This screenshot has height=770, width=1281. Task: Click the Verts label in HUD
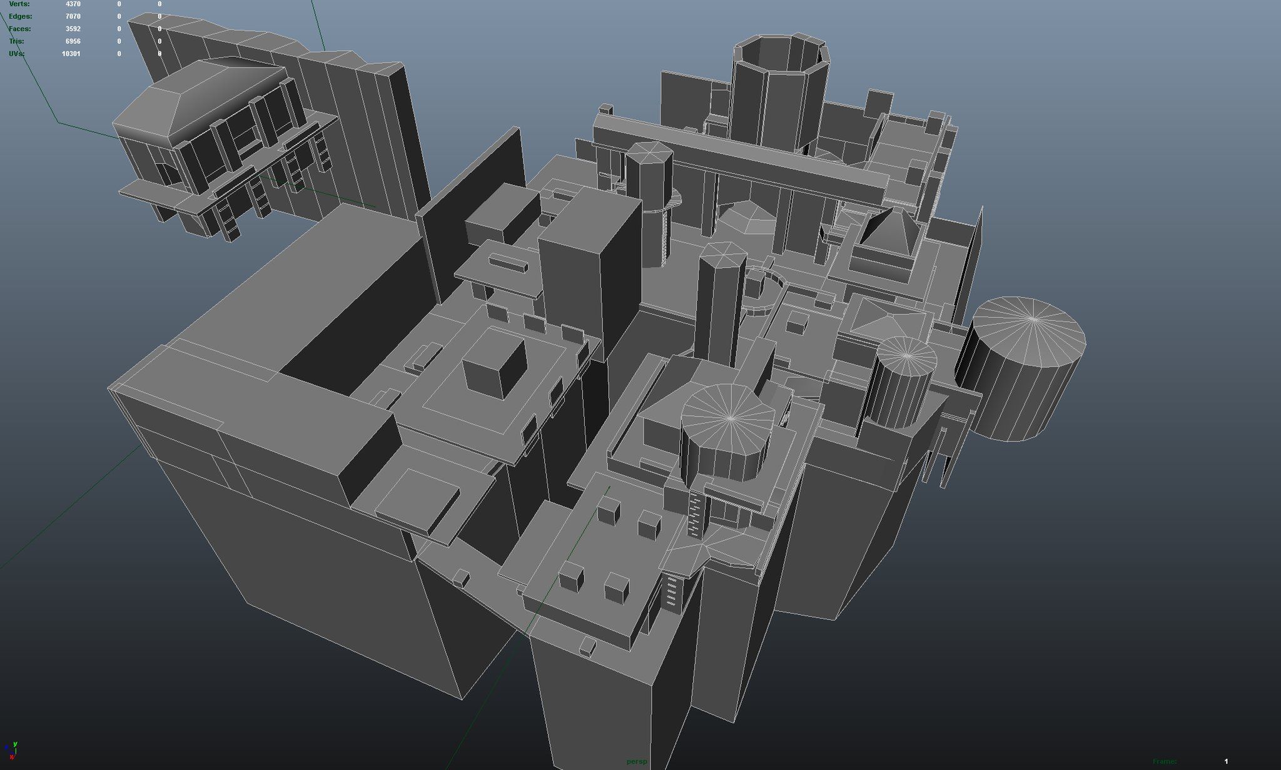[x=19, y=4]
